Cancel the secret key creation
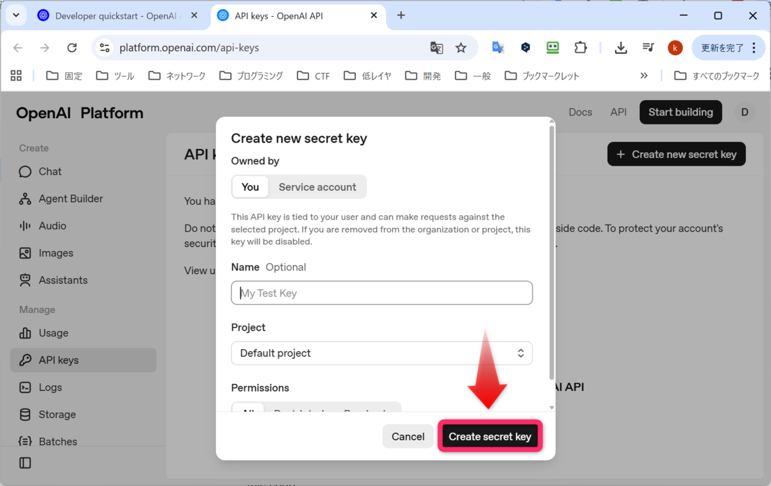 [x=407, y=436]
